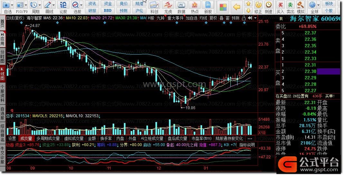Image resolution: width=344 pixels, height=175 pixels.
Task: Click the 全球 global markets globe icon
Action: point(312,4)
